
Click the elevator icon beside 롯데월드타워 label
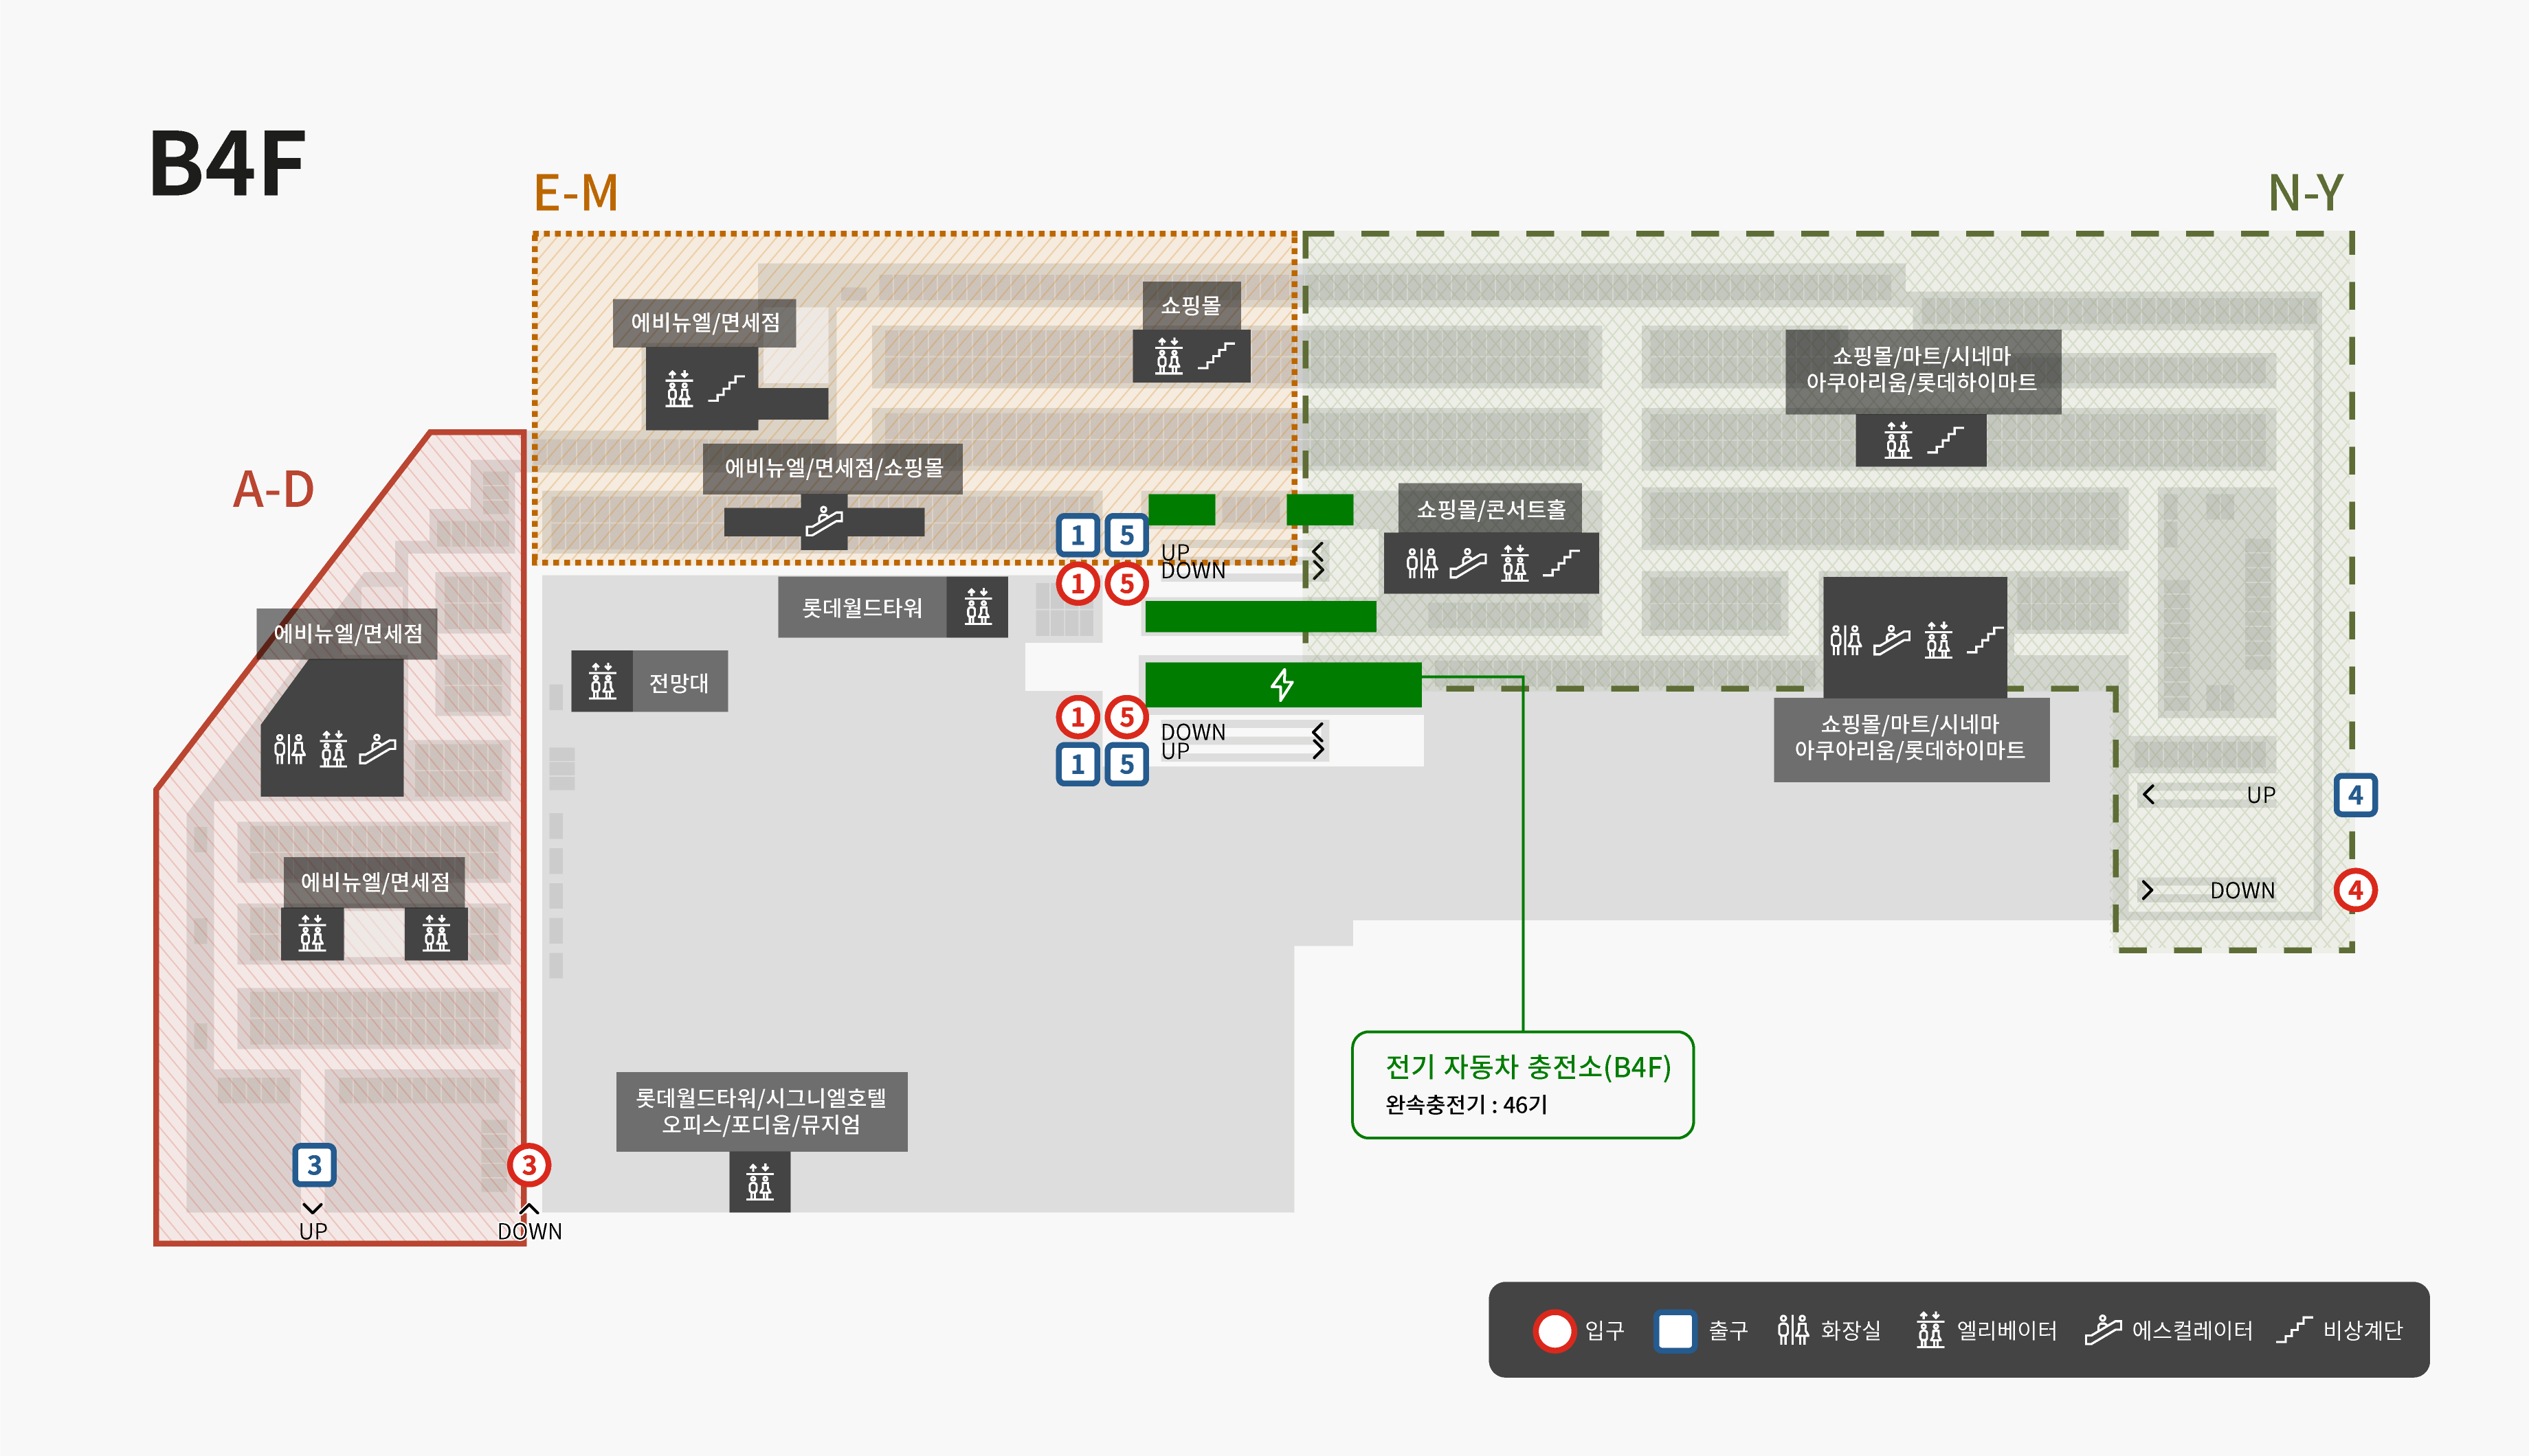[x=977, y=606]
